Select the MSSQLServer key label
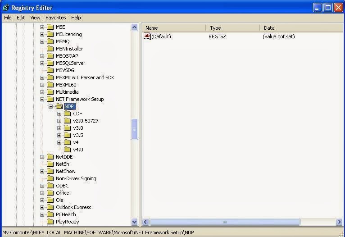345x237 pixels. click(70, 63)
